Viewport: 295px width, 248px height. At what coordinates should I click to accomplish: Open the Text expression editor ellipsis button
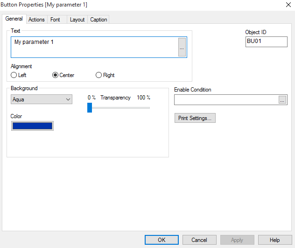[x=182, y=48]
